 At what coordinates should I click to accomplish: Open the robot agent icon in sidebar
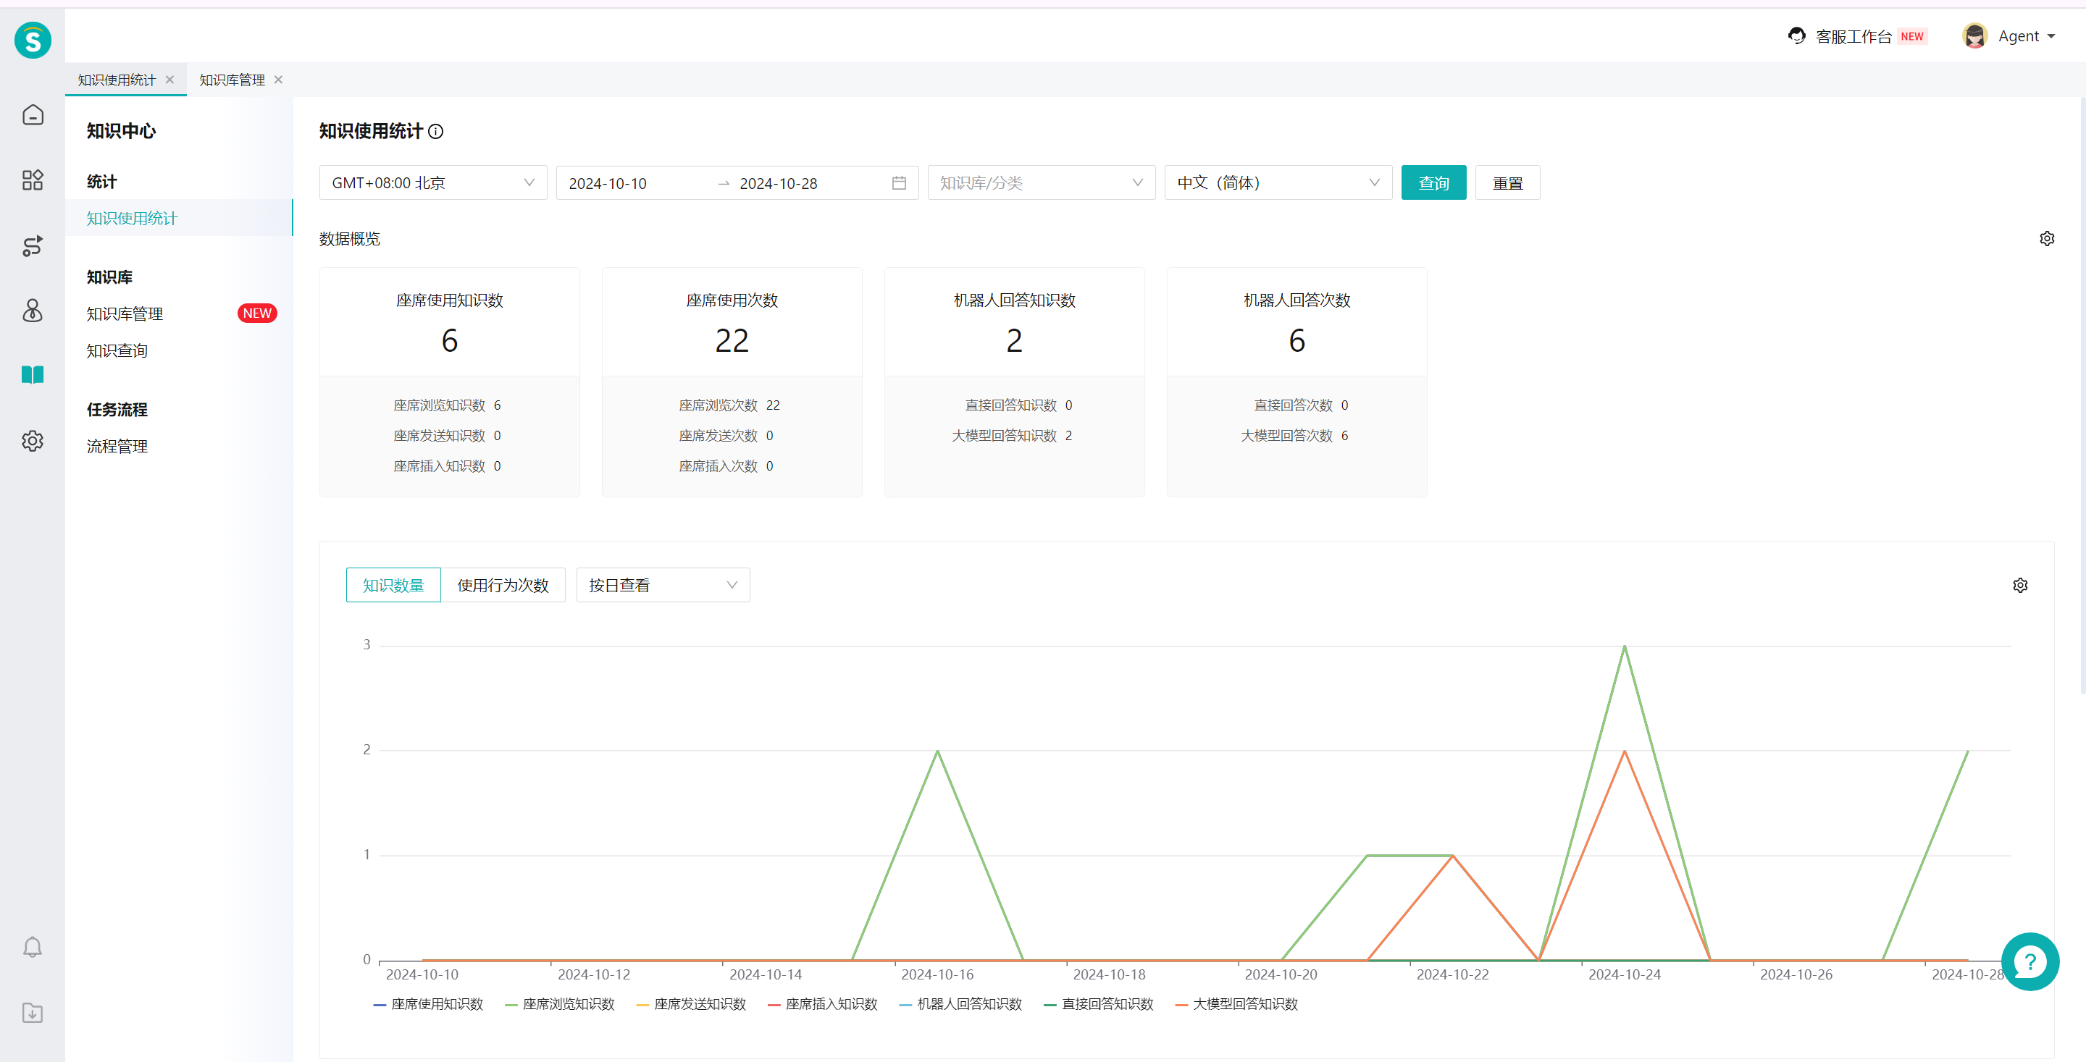[33, 310]
